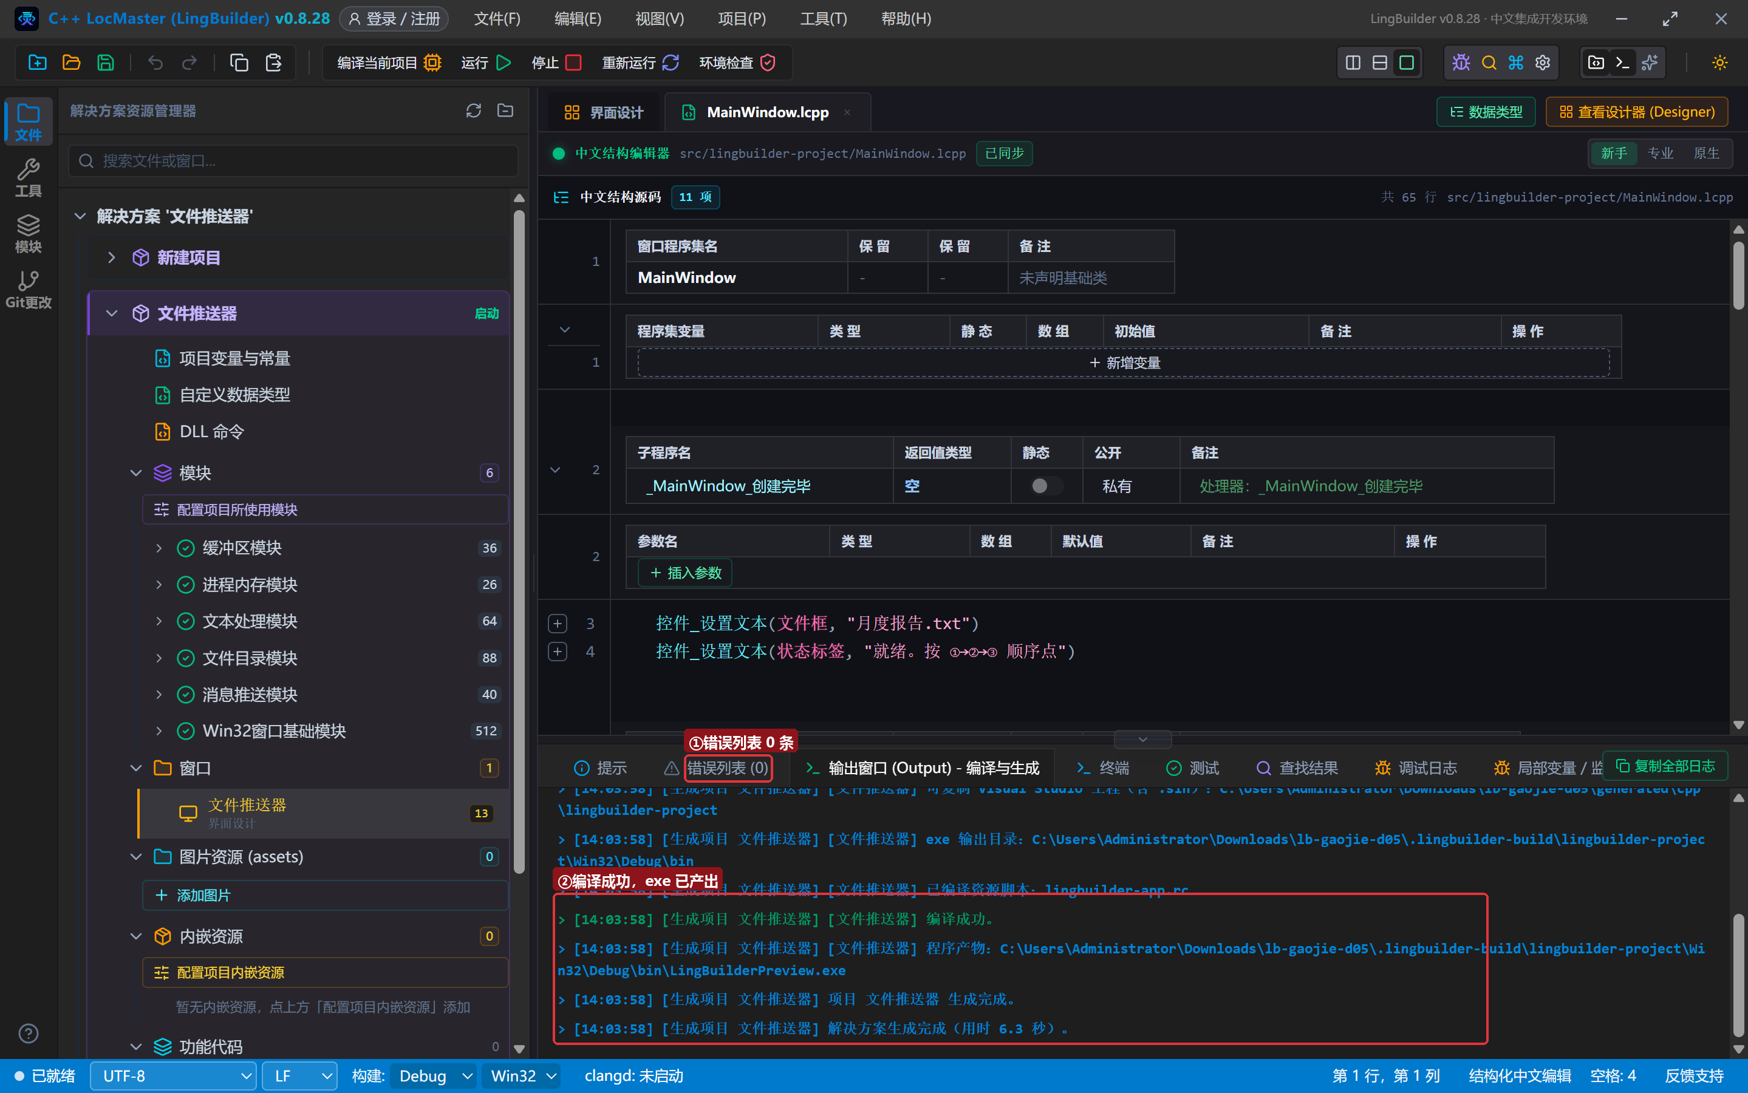Save with the green floppy disk icon

coord(106,63)
